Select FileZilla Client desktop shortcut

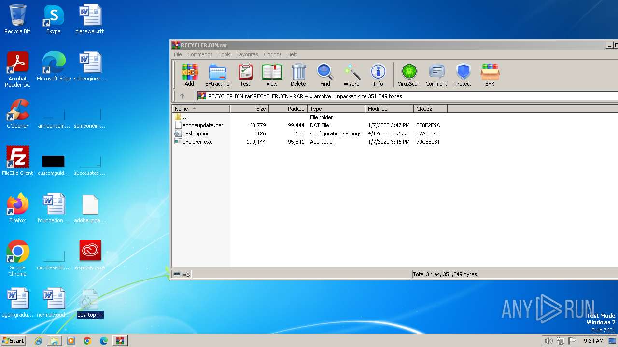pos(17,161)
